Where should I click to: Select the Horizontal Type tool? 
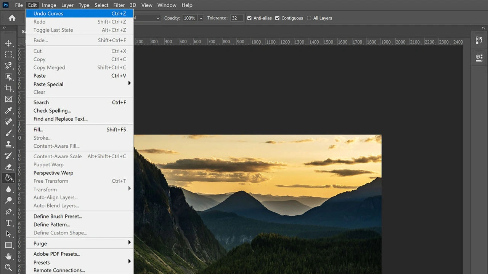point(8,223)
